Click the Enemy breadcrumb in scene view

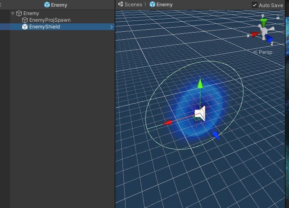point(164,5)
